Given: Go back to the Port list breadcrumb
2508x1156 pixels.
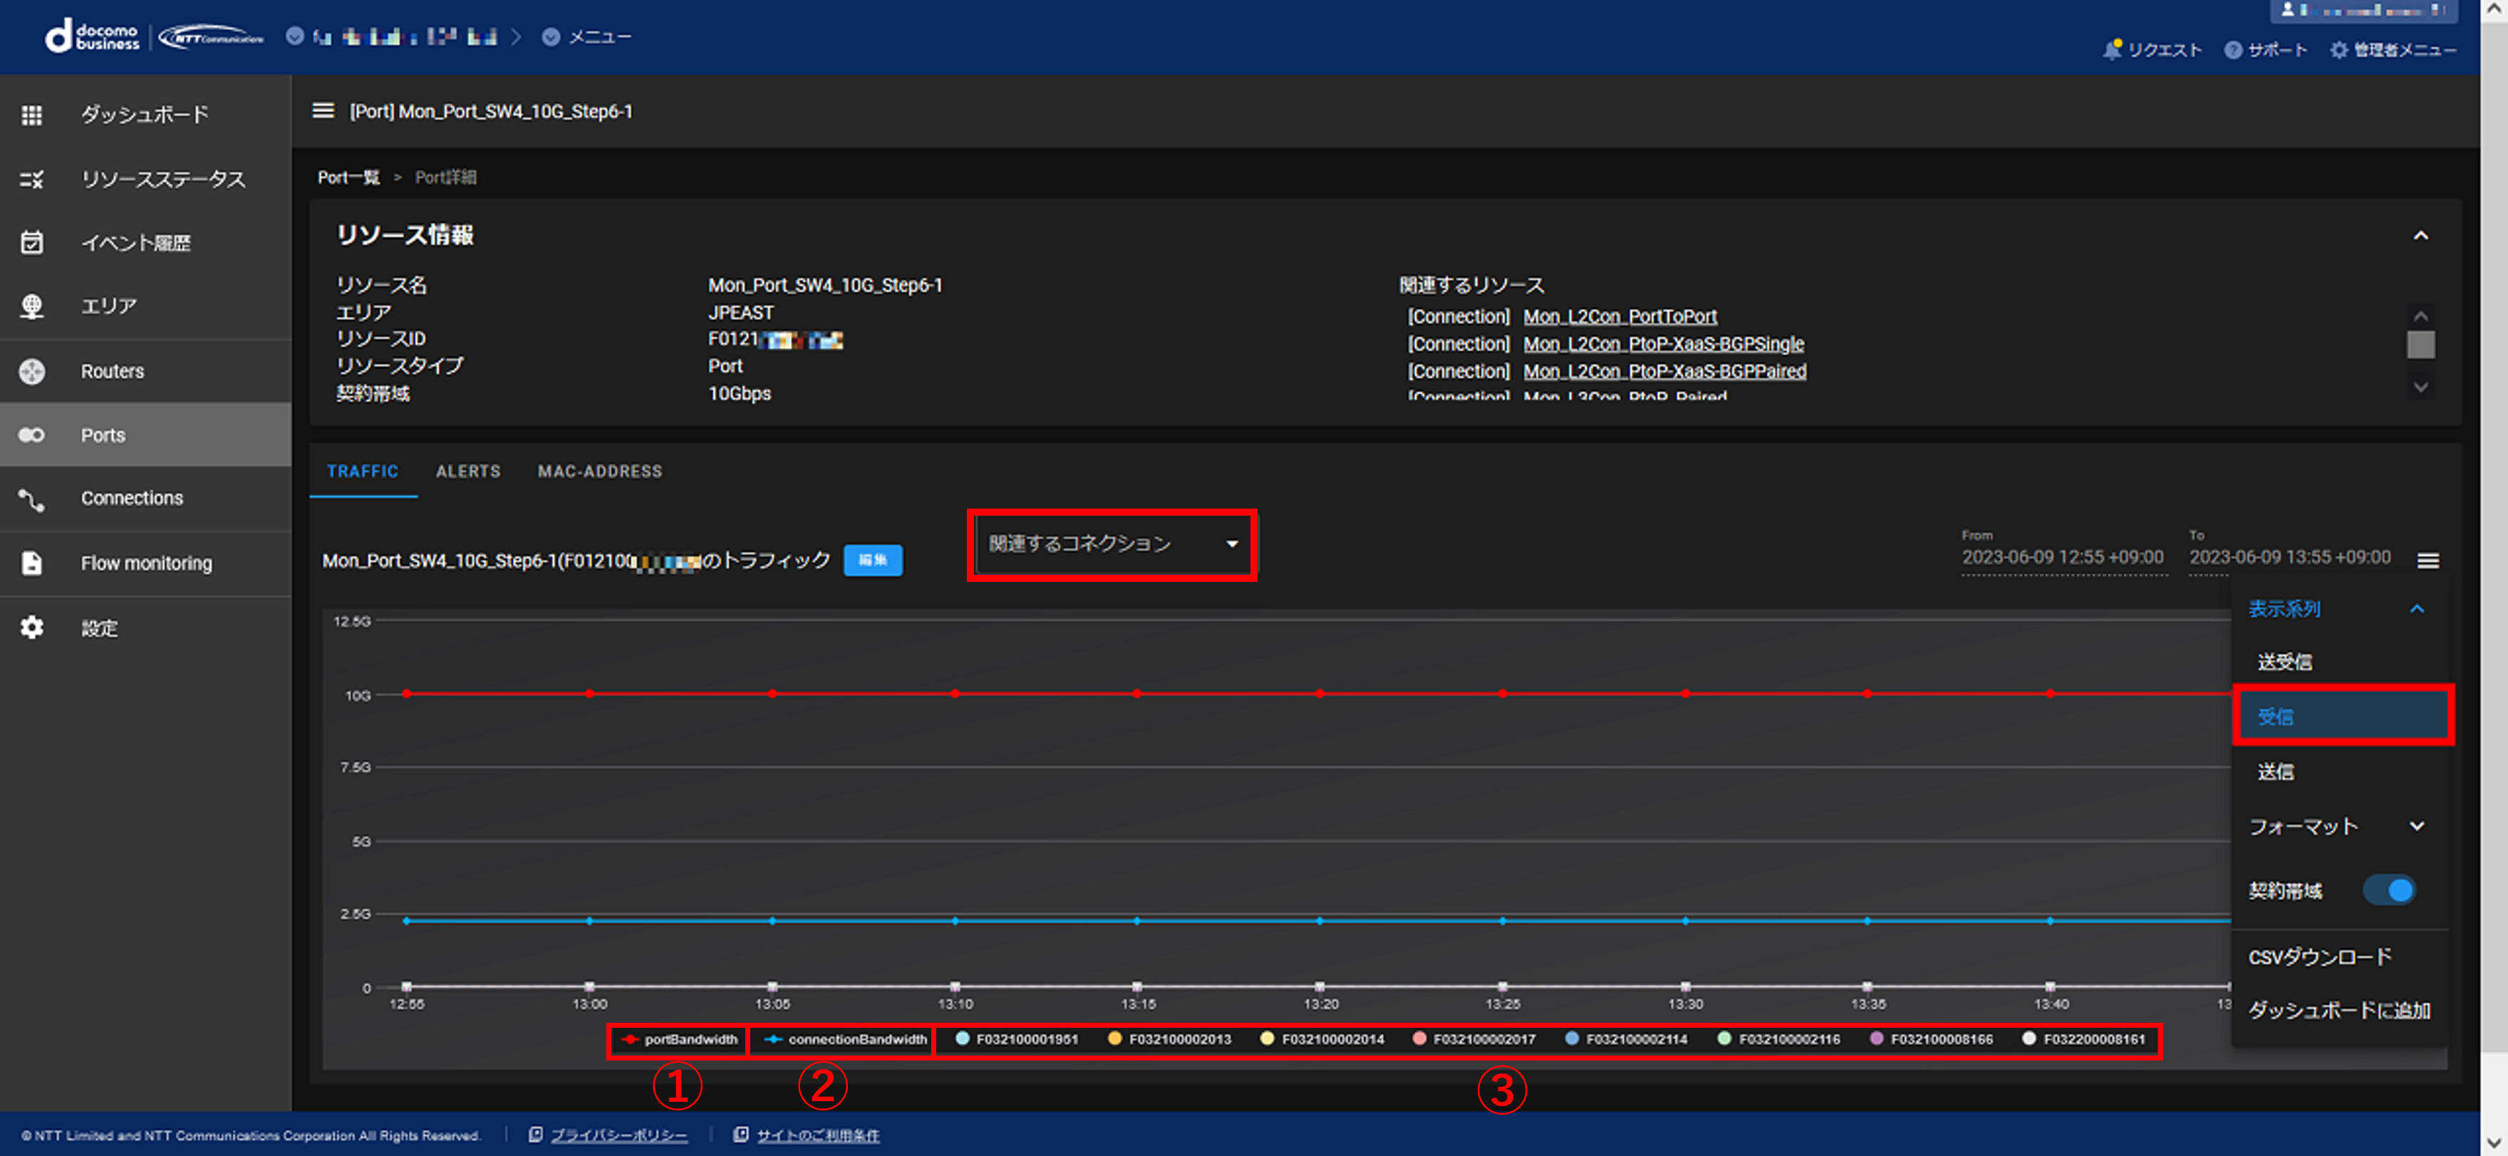Looking at the screenshot, I should (348, 177).
